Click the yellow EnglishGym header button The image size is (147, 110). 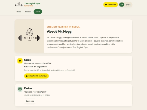point(111,5)
